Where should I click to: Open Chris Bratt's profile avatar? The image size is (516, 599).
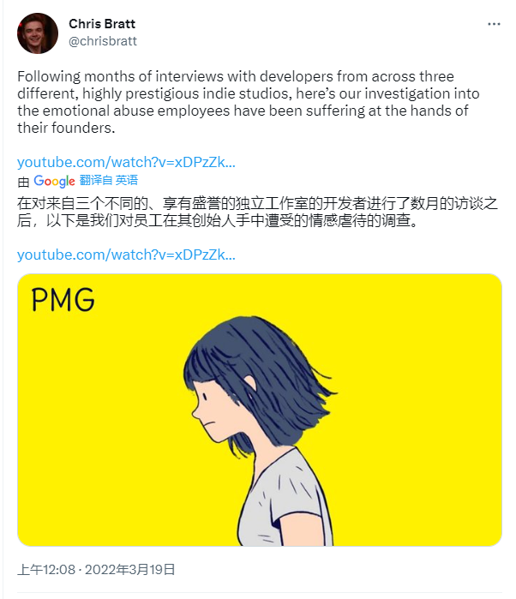(x=38, y=33)
